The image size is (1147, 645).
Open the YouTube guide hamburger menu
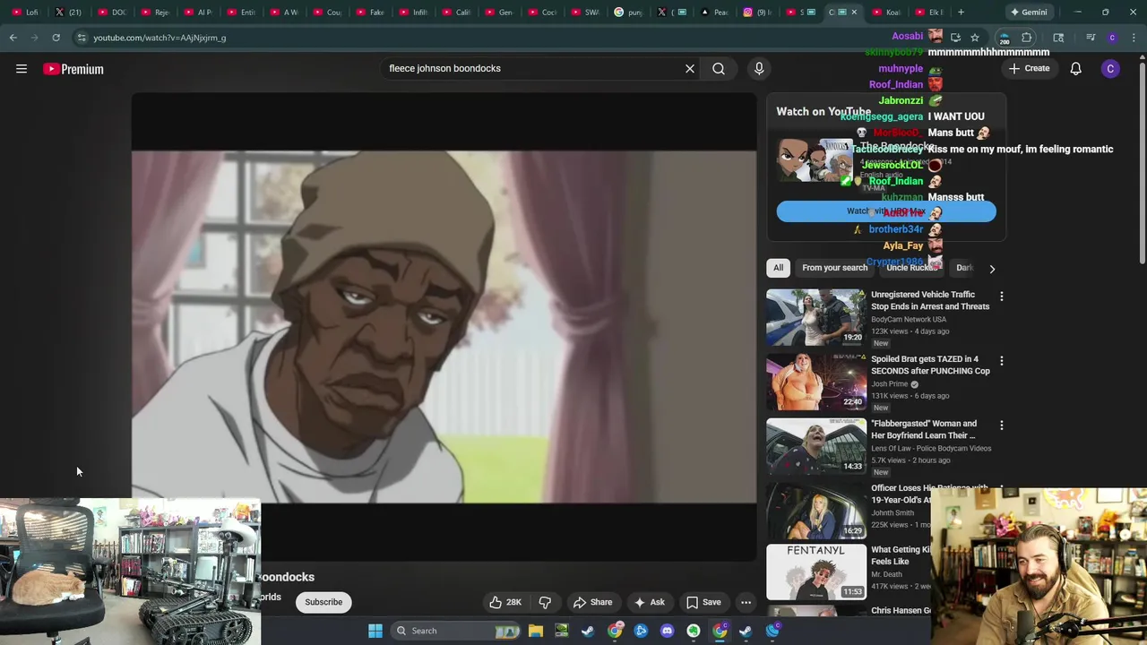[22, 69]
